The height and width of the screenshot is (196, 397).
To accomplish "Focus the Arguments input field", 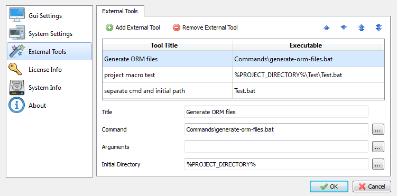I will click(276, 147).
